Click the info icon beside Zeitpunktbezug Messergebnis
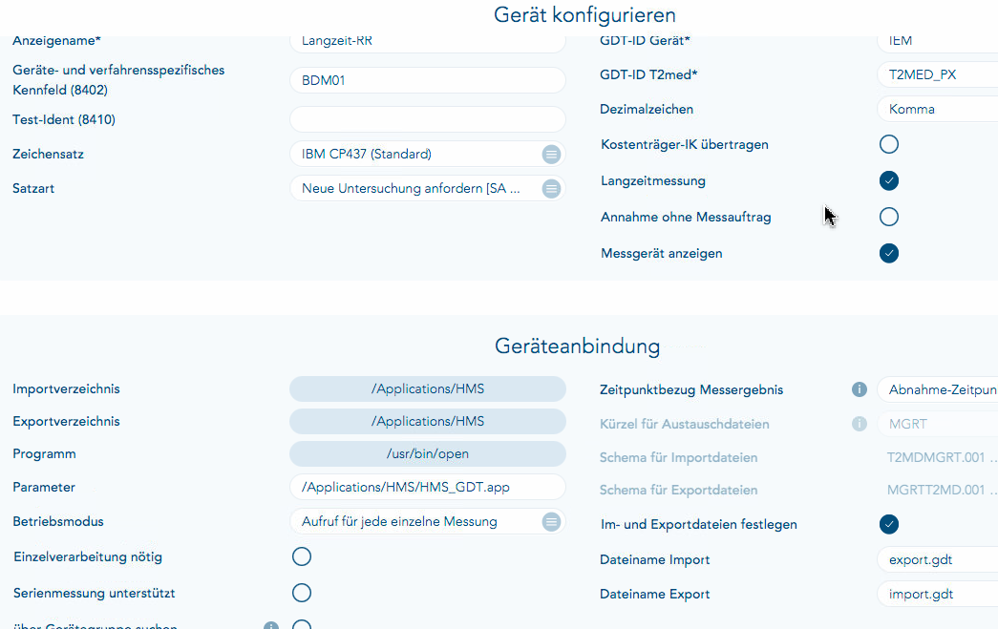This screenshot has width=998, height=629. tap(860, 389)
